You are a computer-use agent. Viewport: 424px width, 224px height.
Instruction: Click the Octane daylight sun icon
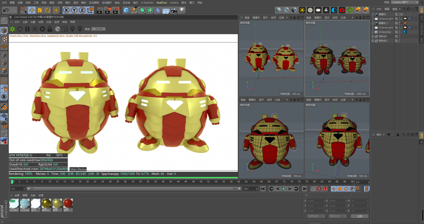pos(302,10)
